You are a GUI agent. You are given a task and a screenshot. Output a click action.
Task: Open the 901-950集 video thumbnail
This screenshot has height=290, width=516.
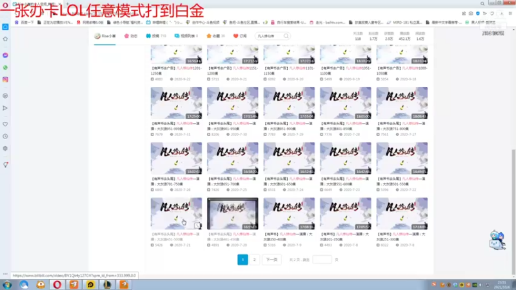233,103
